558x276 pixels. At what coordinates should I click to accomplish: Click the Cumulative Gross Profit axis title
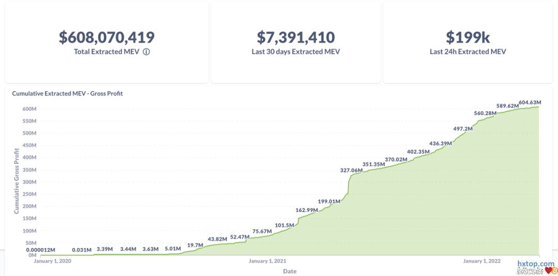coord(17,181)
